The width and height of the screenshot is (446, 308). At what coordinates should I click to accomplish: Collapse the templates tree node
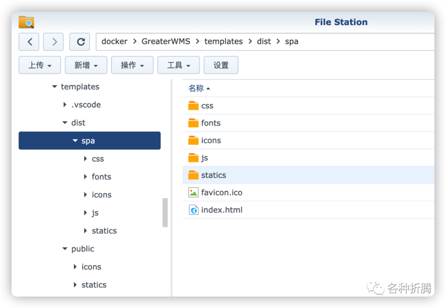click(x=55, y=87)
